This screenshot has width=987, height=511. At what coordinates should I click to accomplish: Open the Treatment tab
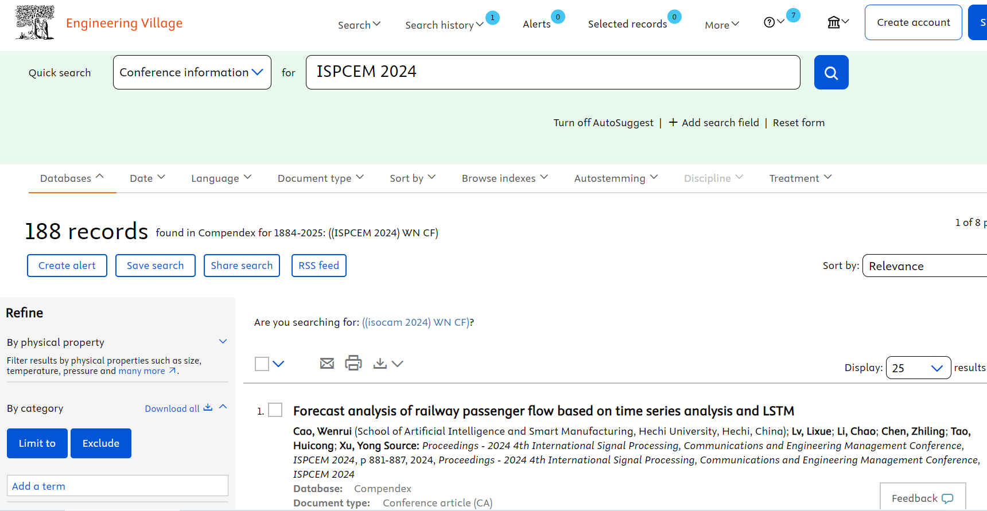point(801,178)
